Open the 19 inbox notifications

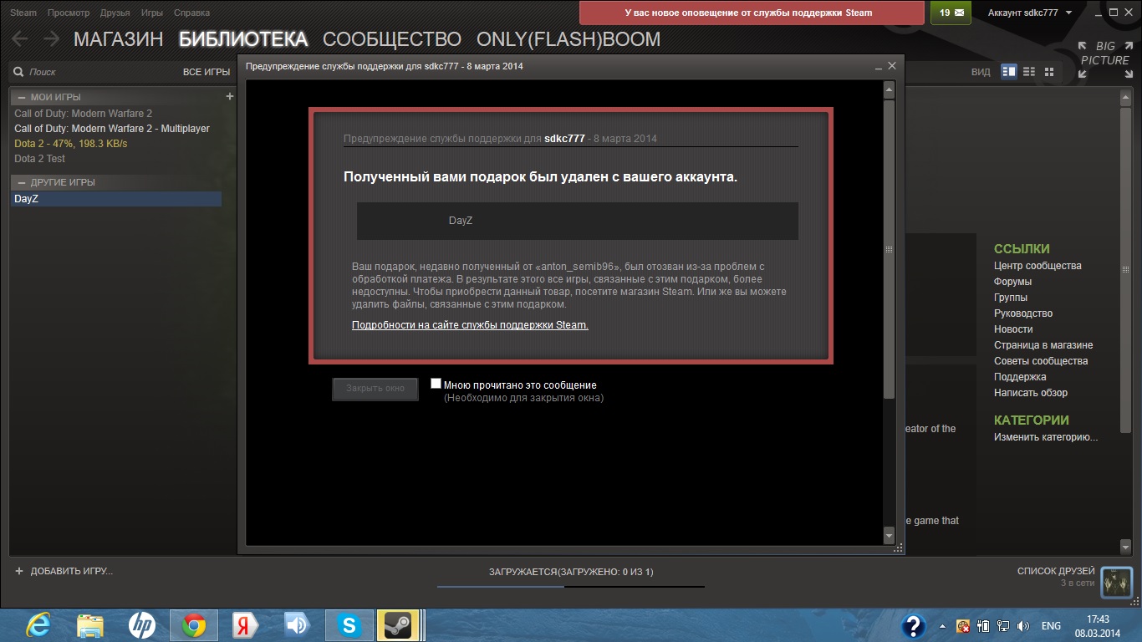point(951,13)
